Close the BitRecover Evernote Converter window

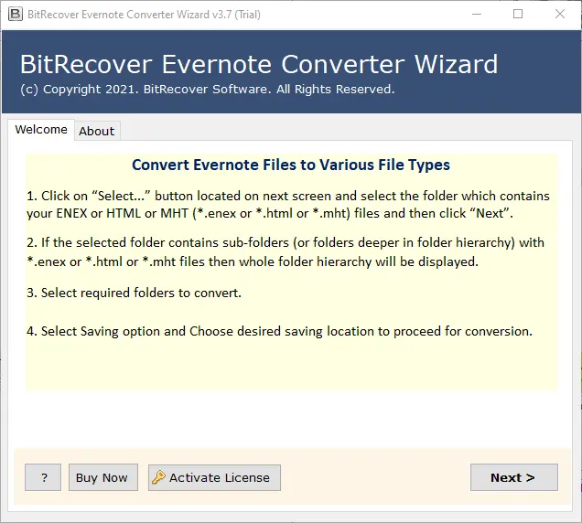tap(560, 14)
